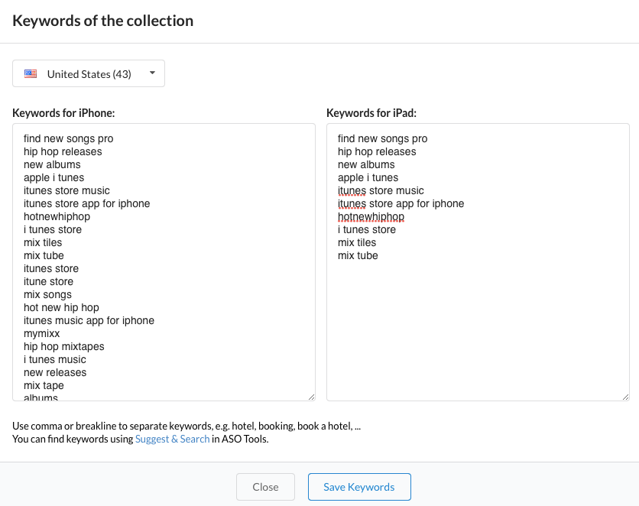
Task: Click 'itunes store music' in the iPad keywords
Action: (381, 190)
